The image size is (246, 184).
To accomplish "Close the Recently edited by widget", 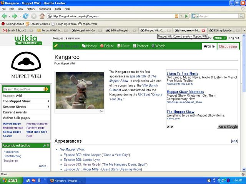I will [x=48, y=146].
